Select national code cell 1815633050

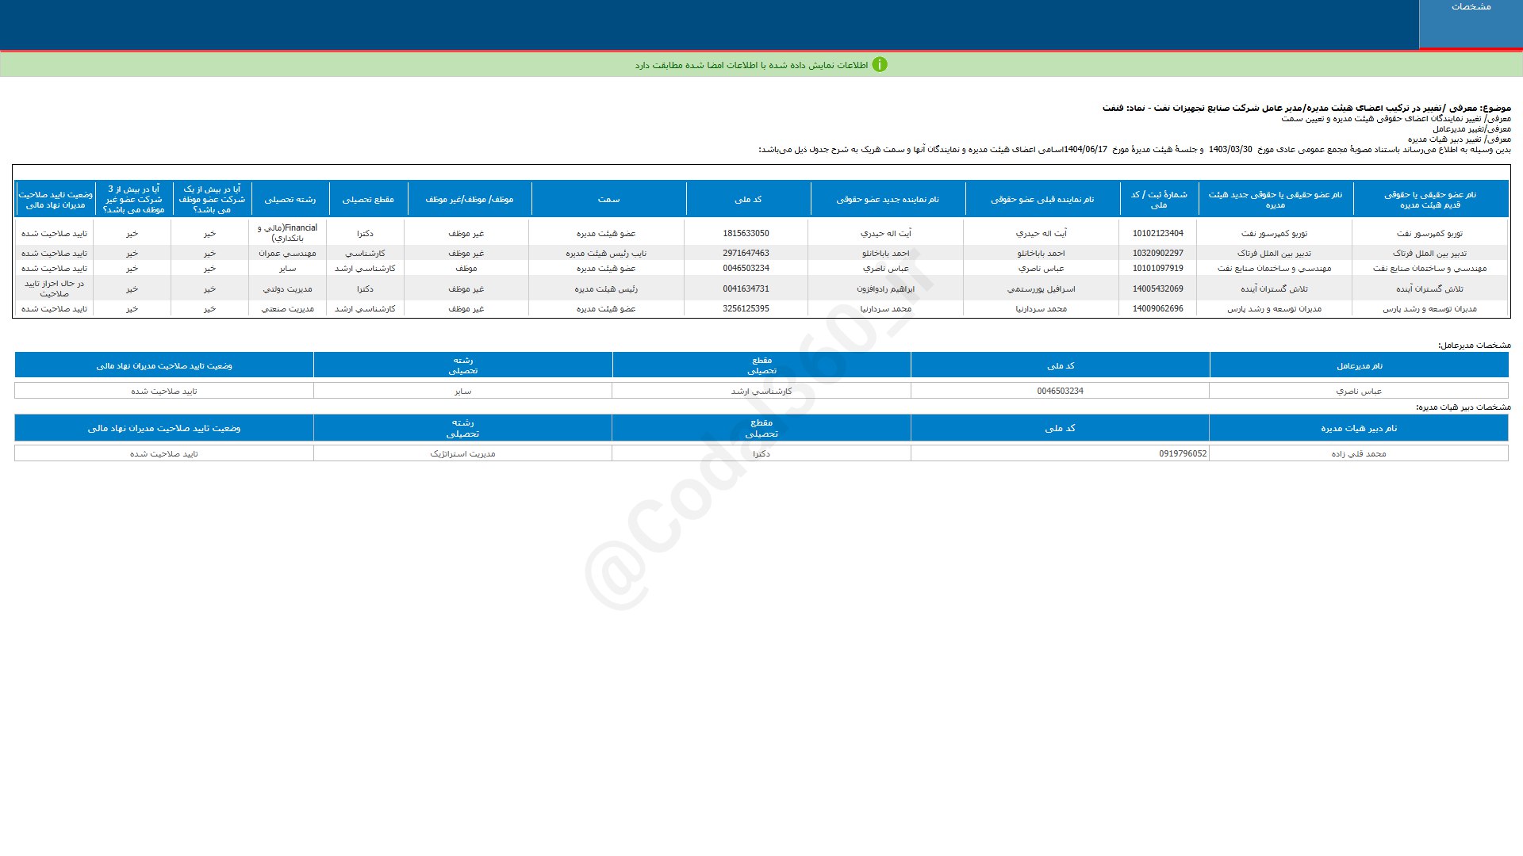746,234
